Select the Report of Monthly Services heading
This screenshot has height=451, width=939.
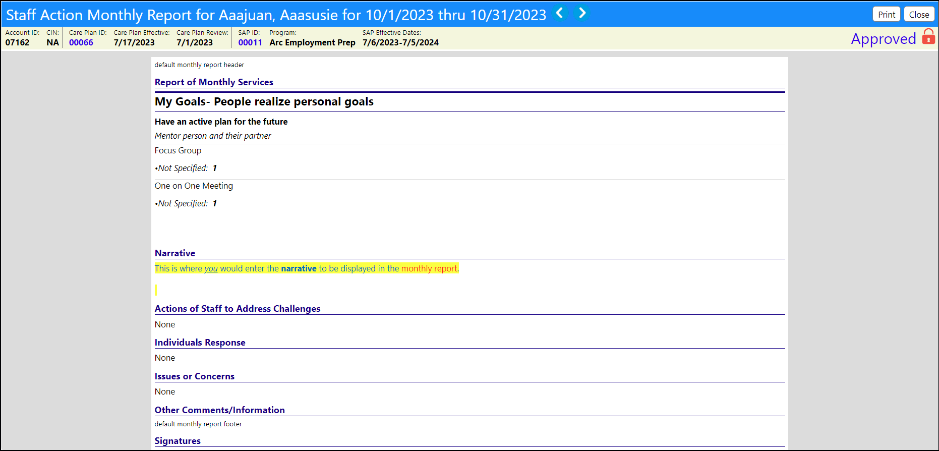click(x=214, y=82)
